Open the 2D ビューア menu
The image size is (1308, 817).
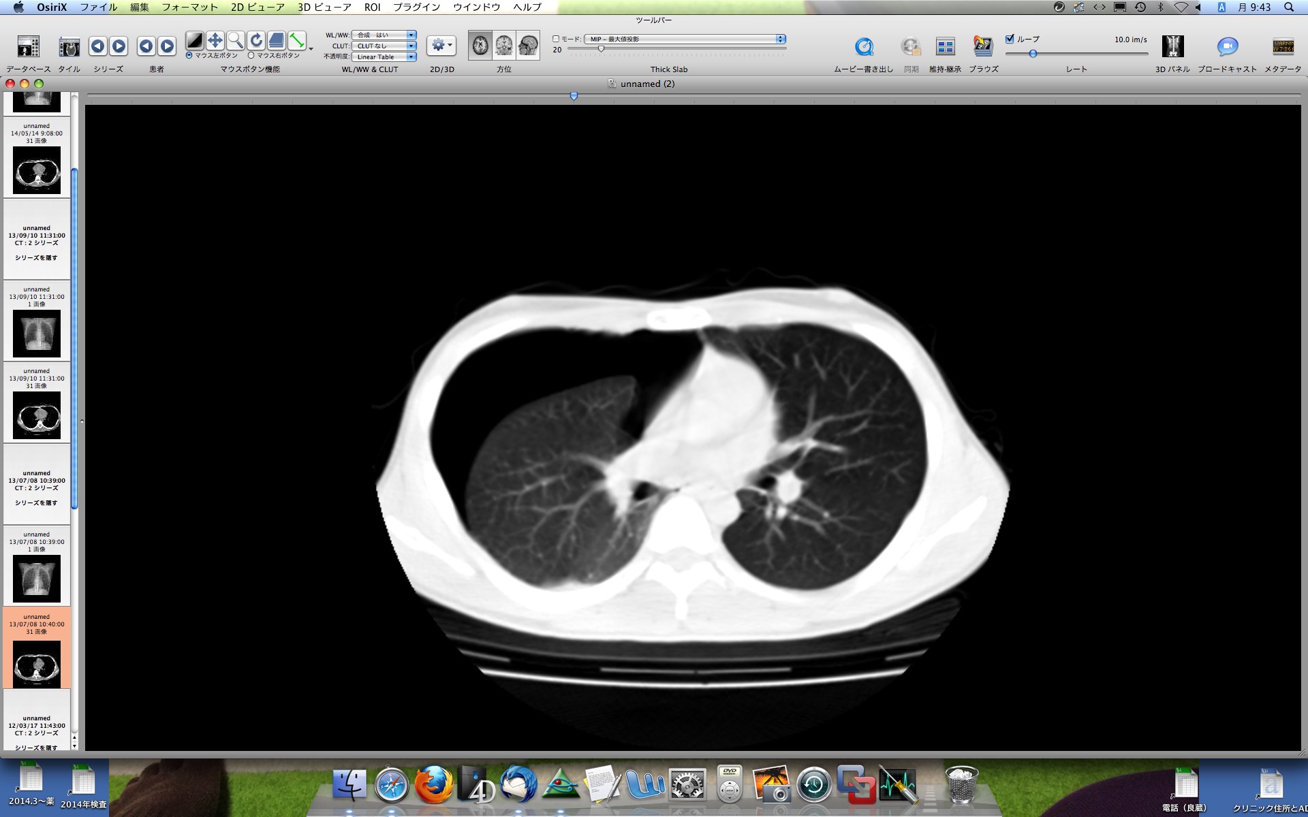pyautogui.click(x=258, y=7)
